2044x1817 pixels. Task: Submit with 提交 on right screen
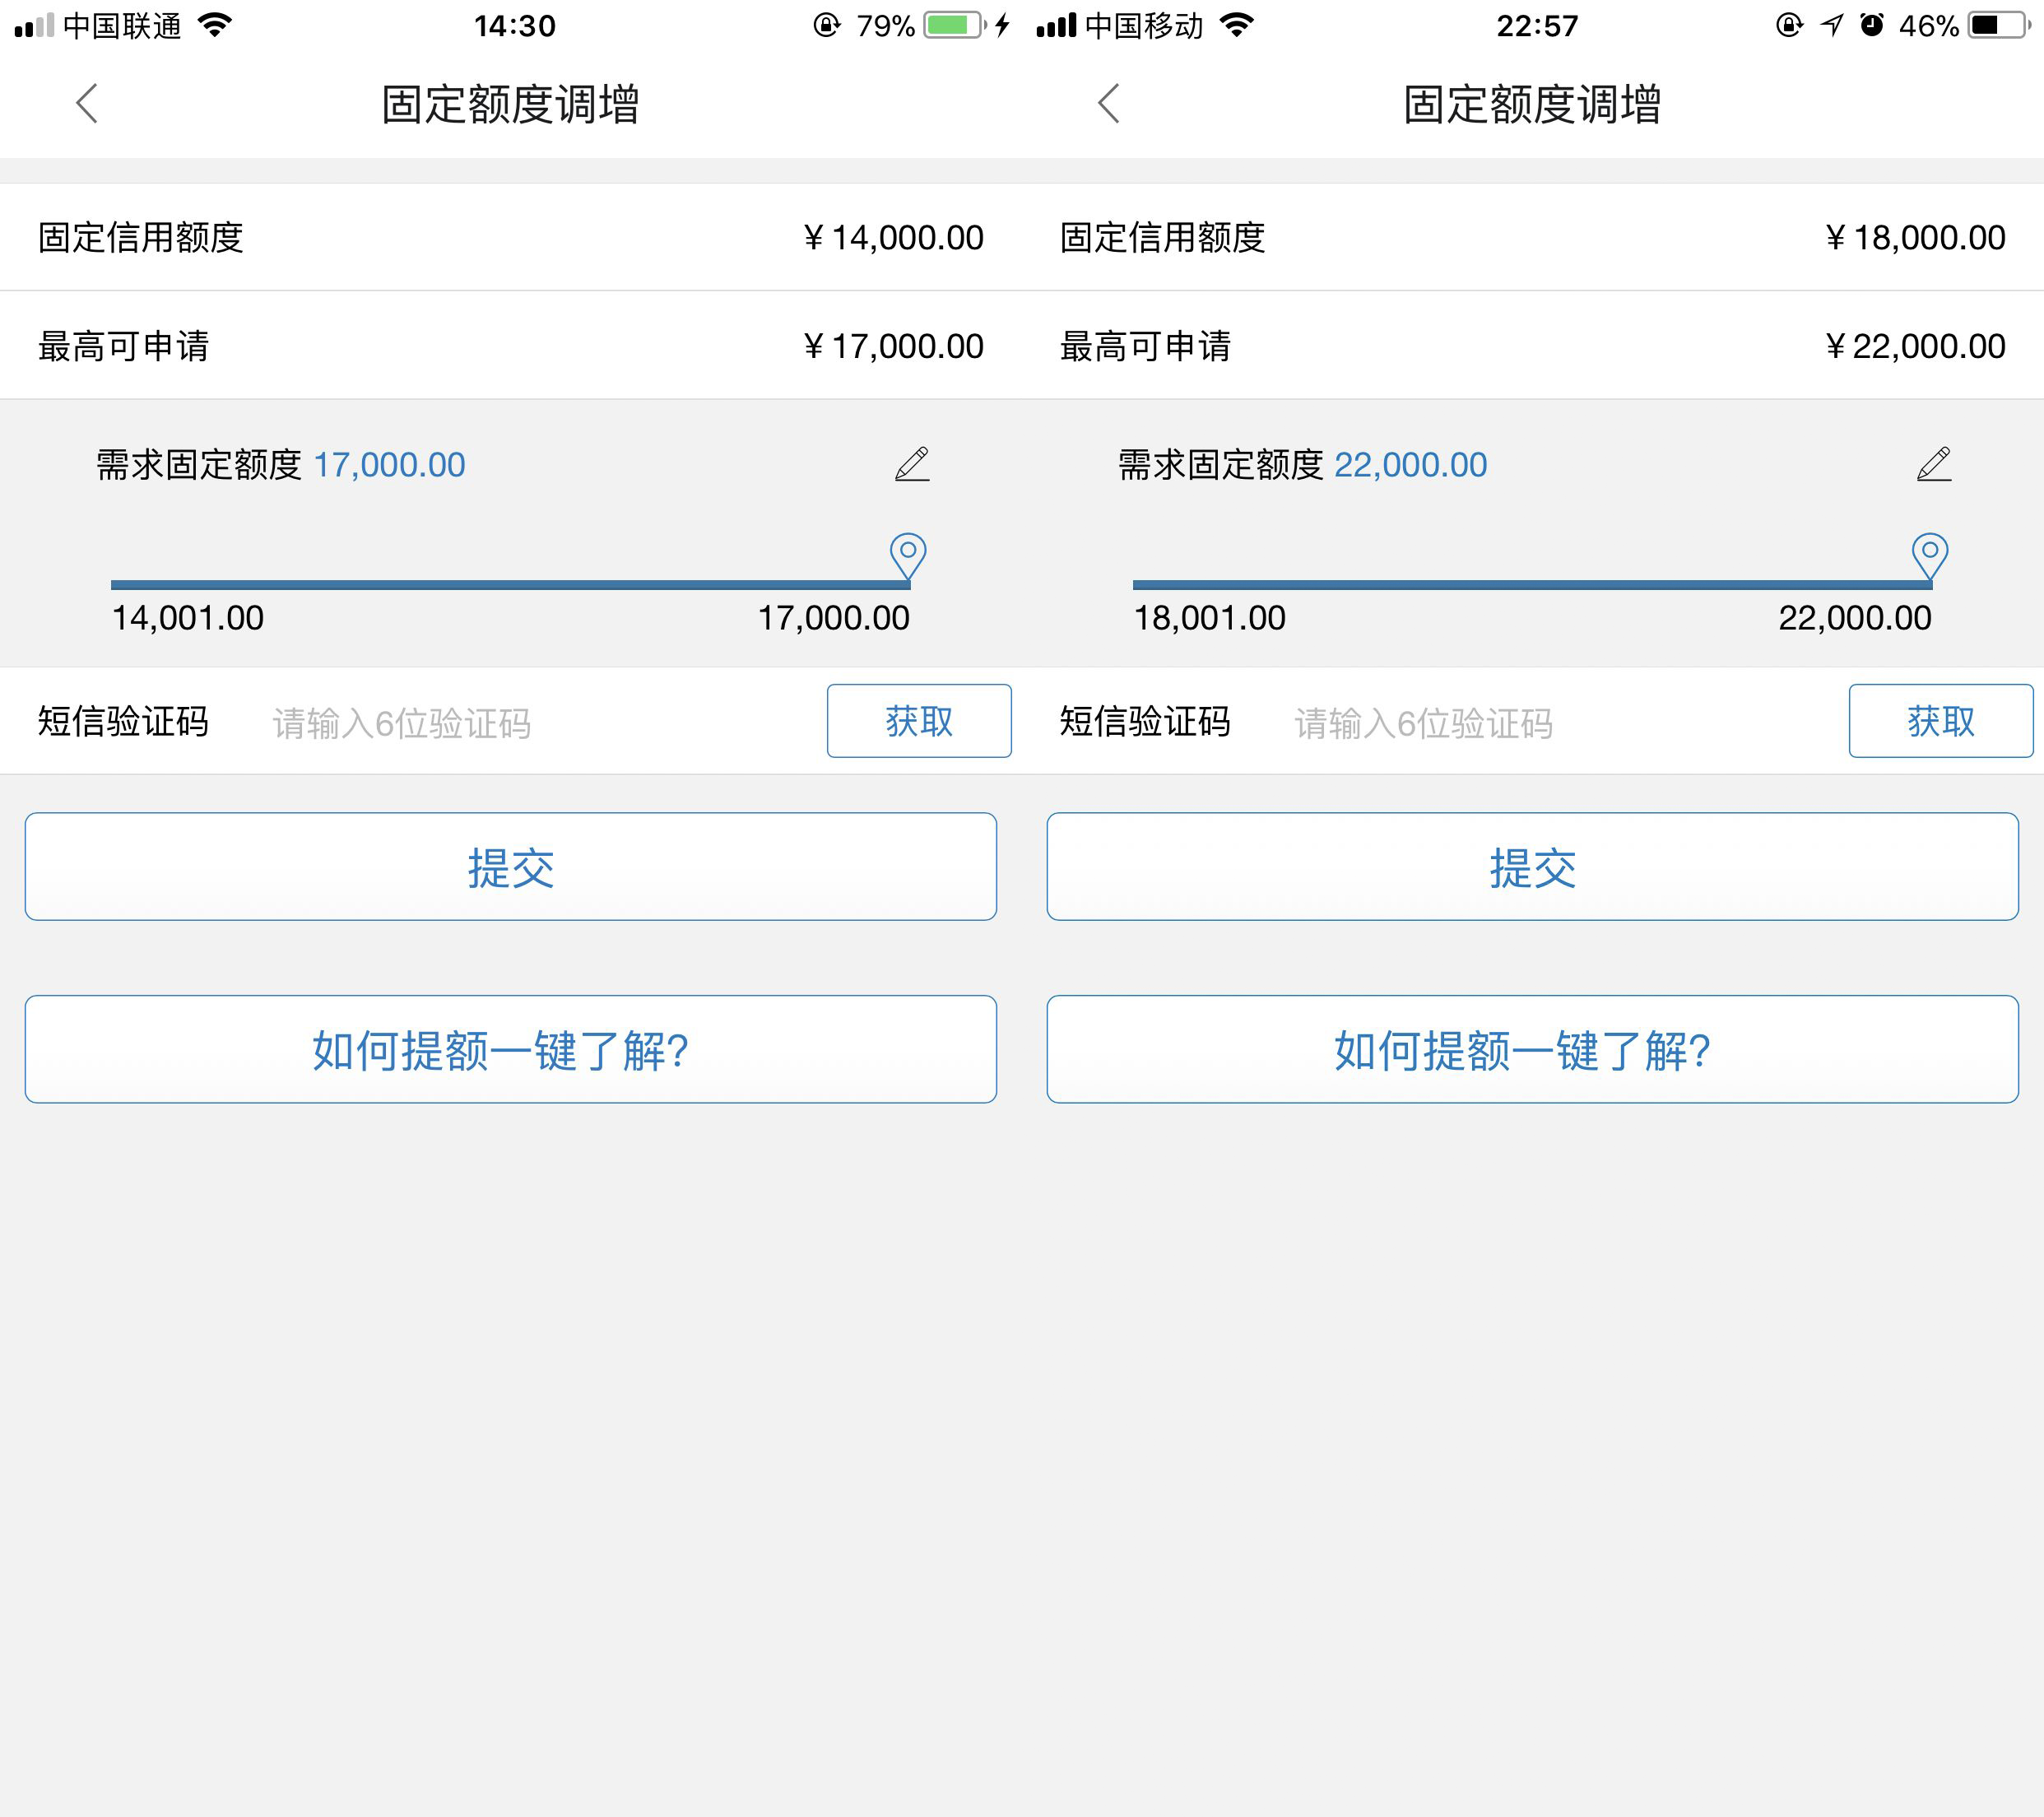pos(1533,867)
